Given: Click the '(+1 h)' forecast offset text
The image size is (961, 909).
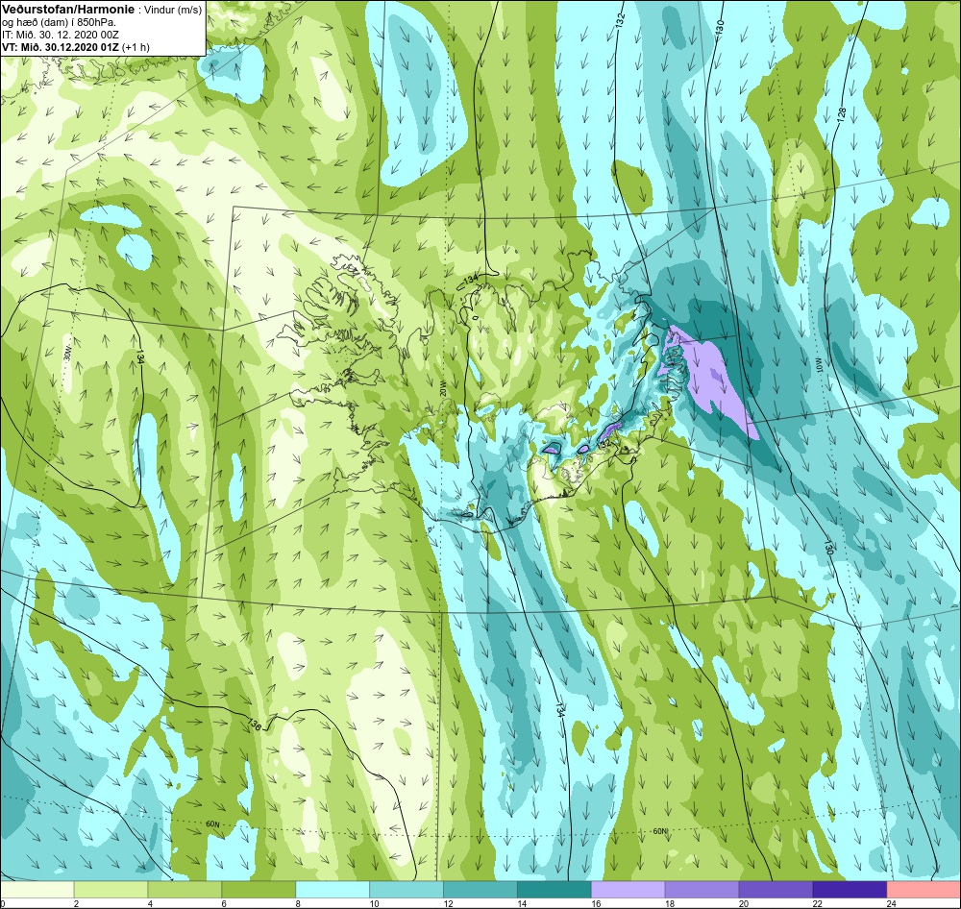Looking at the screenshot, I should (x=136, y=47).
